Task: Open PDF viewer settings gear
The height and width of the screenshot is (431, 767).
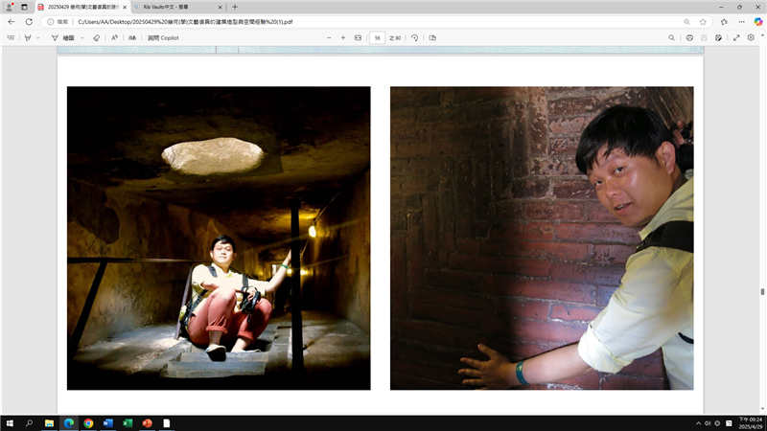Action: (751, 37)
